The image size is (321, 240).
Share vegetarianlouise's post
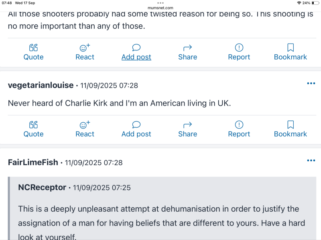pyautogui.click(x=187, y=129)
